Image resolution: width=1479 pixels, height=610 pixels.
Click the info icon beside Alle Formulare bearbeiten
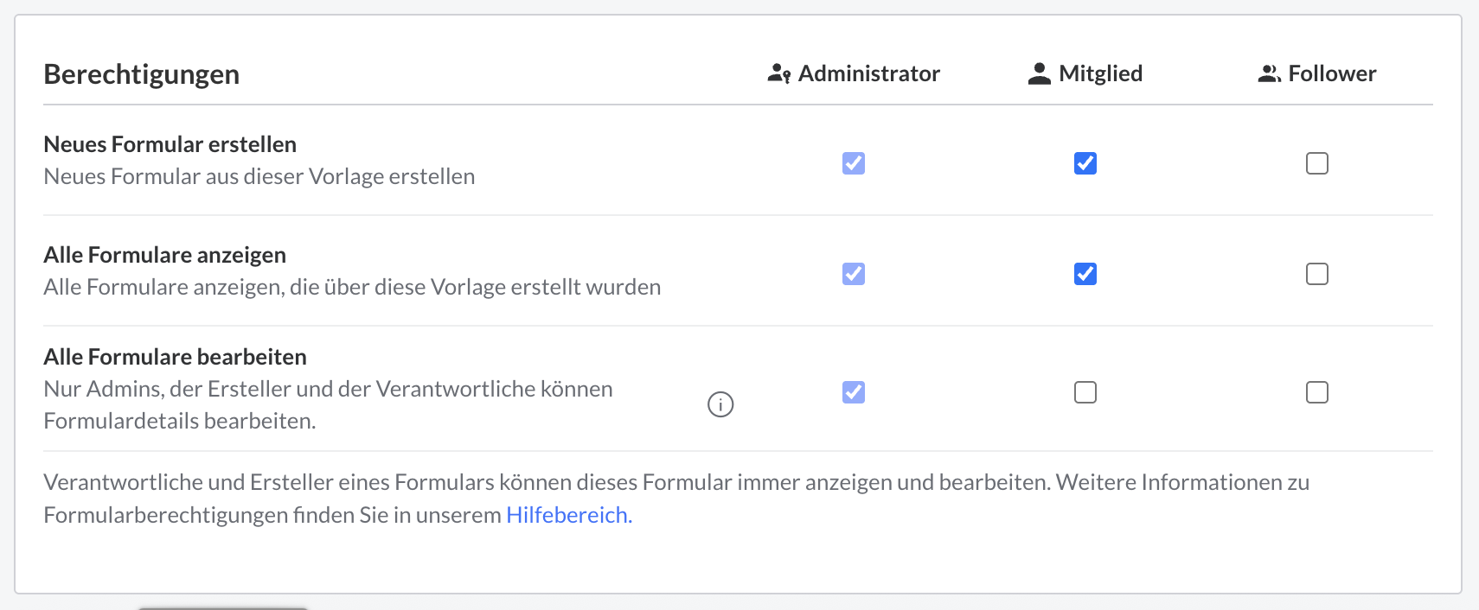(x=720, y=404)
